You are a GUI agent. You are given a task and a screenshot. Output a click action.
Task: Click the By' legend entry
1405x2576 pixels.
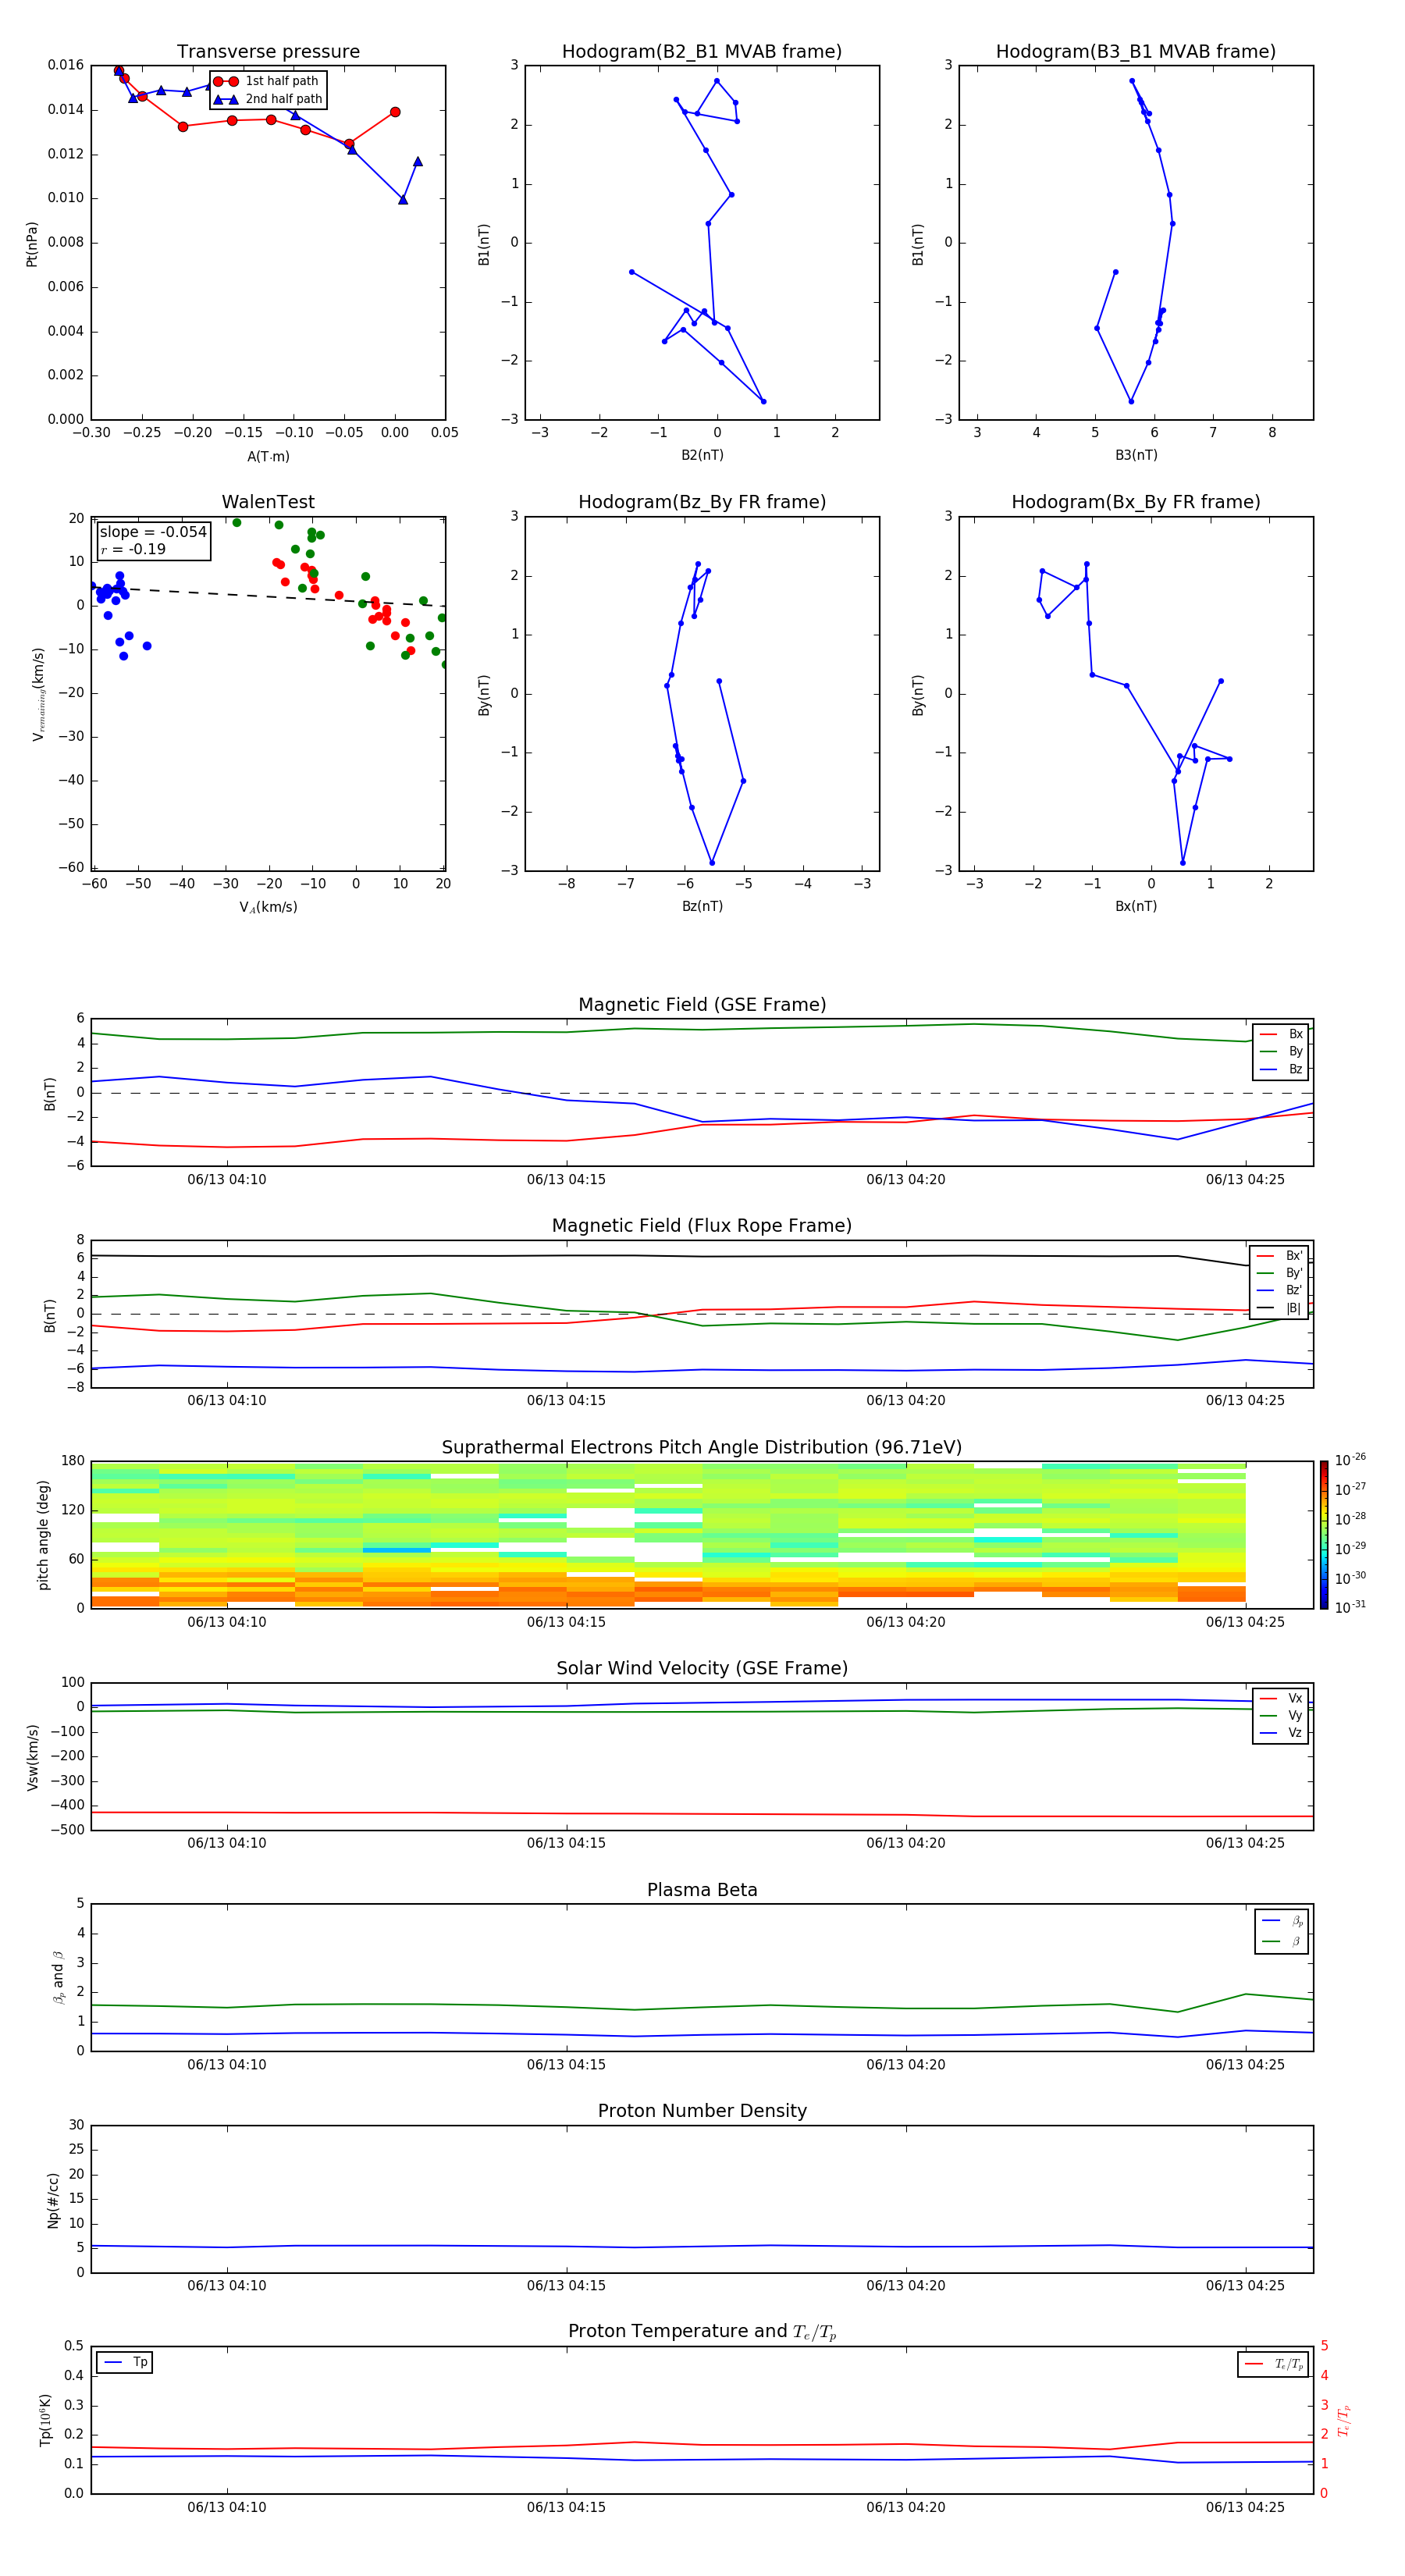[1279, 1273]
